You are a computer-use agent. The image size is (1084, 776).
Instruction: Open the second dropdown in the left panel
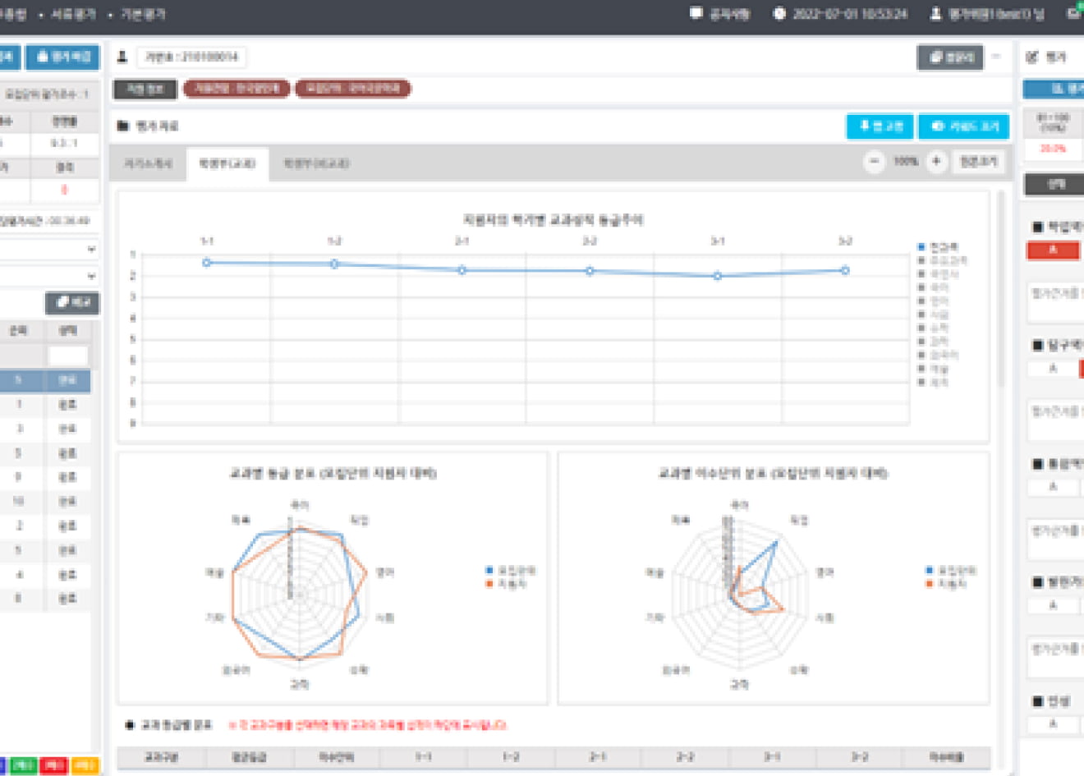49,276
